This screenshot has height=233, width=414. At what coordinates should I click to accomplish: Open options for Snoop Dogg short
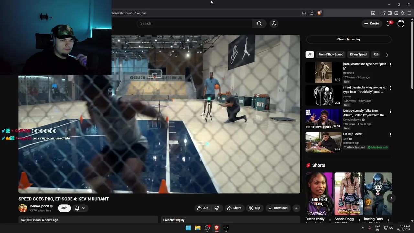(x=359, y=220)
